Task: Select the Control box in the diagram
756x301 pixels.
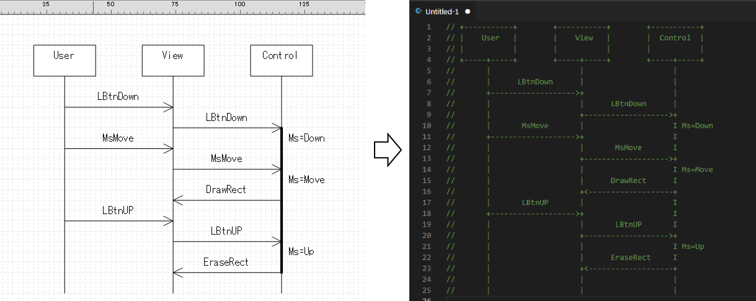Action: coord(281,60)
